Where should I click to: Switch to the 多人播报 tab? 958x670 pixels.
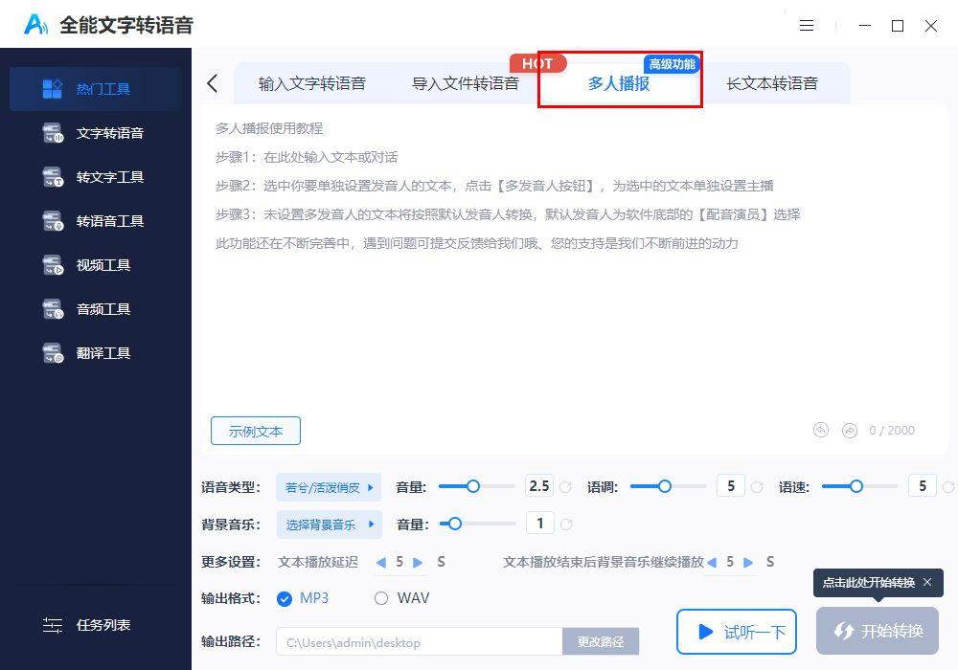click(x=619, y=83)
